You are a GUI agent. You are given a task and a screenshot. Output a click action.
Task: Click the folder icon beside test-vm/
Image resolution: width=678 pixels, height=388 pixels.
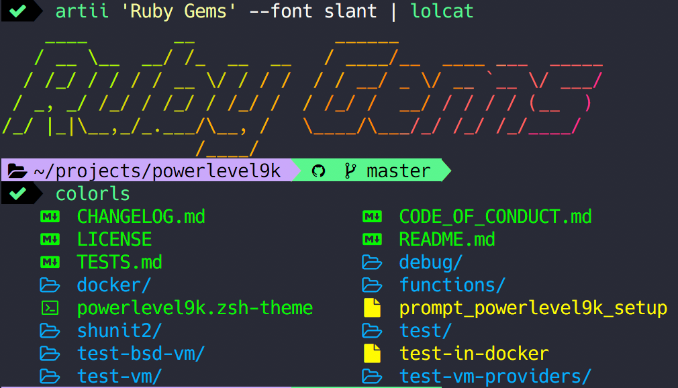[50, 377]
